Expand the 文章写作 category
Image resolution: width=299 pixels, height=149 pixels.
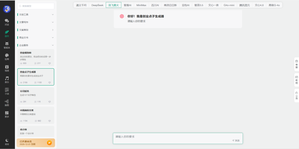(x=36, y=22)
